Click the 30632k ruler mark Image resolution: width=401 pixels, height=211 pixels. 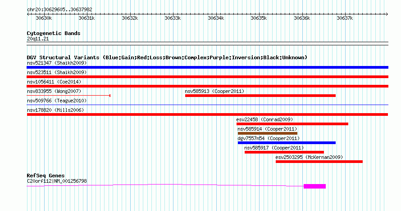pyautogui.click(x=130, y=18)
